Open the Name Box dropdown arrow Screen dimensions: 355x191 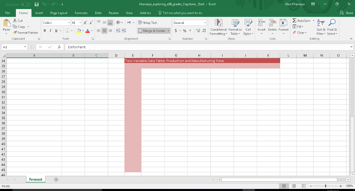click(x=25, y=47)
